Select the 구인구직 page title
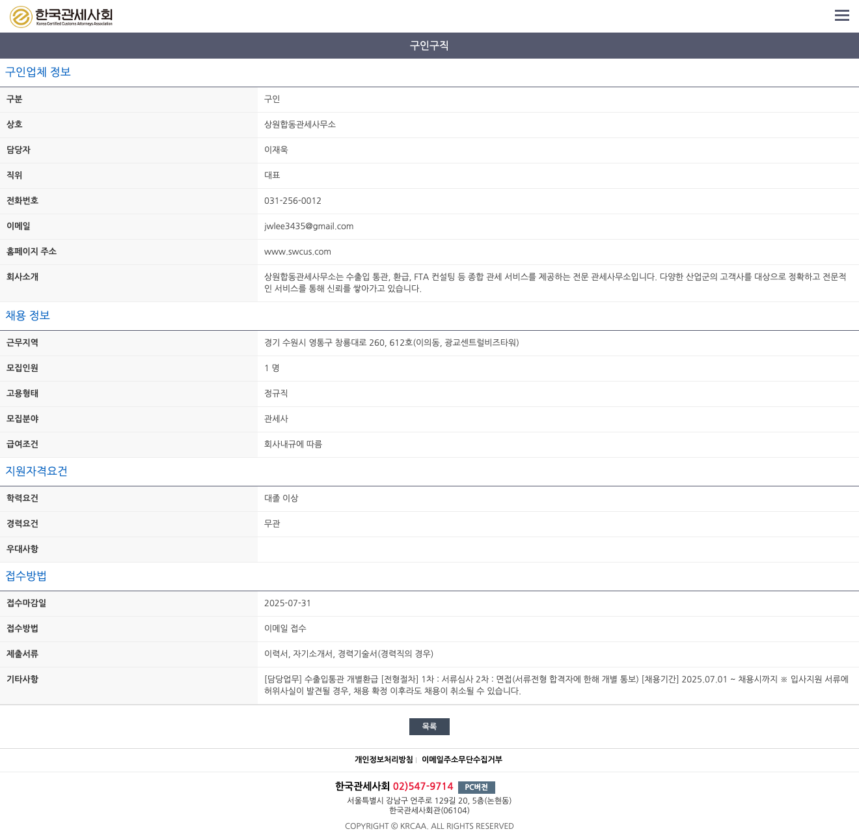 [x=429, y=46]
